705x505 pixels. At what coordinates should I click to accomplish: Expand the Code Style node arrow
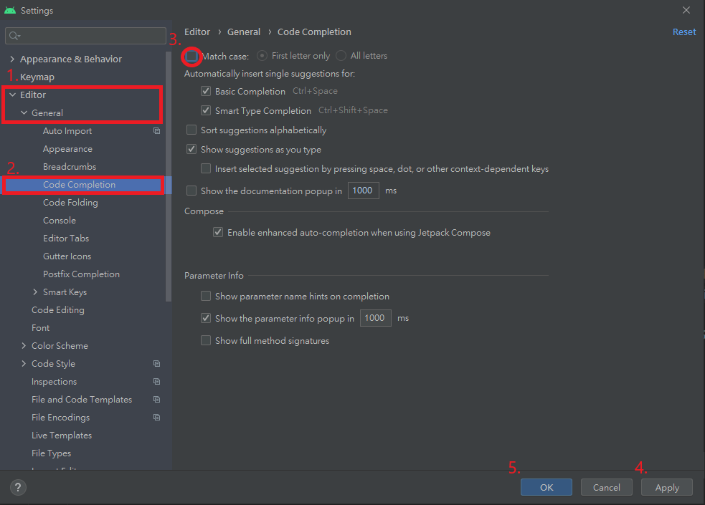[24, 364]
